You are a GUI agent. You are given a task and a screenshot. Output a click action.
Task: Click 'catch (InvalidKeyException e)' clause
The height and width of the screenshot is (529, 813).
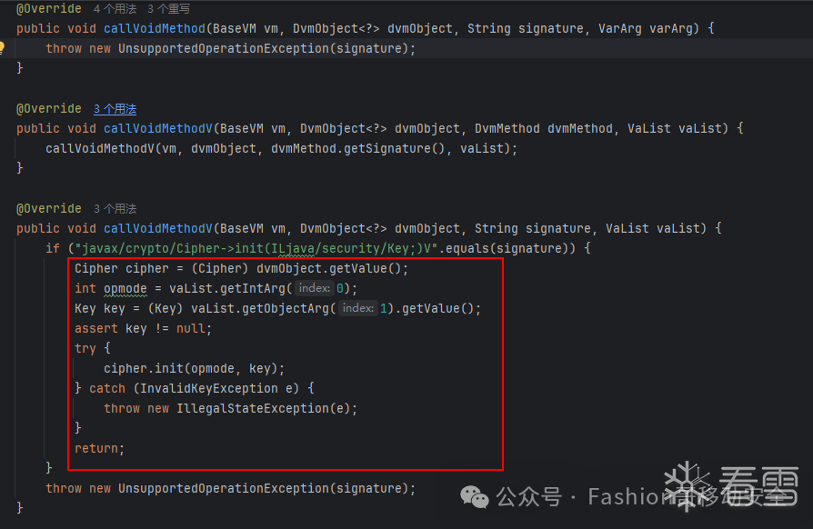click(x=194, y=389)
